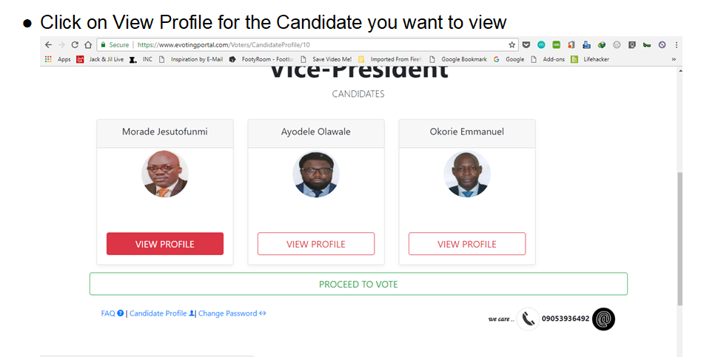Click the browser reload button
The height and width of the screenshot is (357, 718).
pos(75,45)
